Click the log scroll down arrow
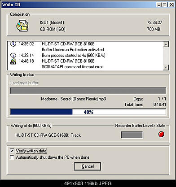Screen dimensions: 176x187 (x=166, y=67)
